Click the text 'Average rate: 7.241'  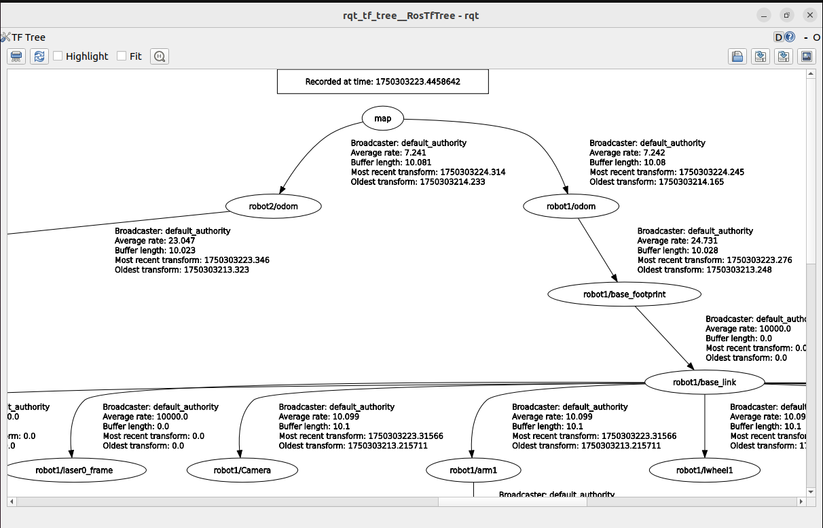click(x=389, y=153)
